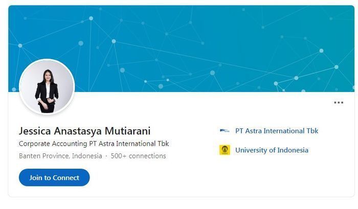Open Jessica's circular profile photo
358x209 pixels.
47,87
